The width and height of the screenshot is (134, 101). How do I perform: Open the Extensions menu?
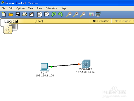coord(51,8)
